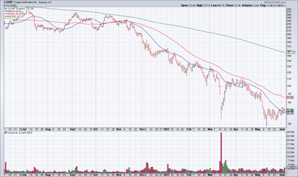Click the Sep label under the volume panel

tap(72, 175)
